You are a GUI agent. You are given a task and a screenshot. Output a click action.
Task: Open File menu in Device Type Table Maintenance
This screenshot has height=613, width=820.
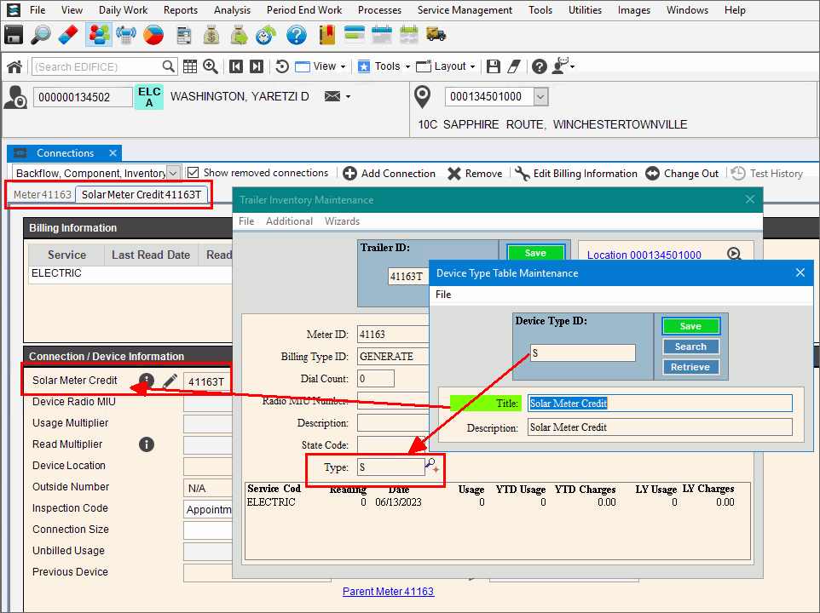pos(443,295)
